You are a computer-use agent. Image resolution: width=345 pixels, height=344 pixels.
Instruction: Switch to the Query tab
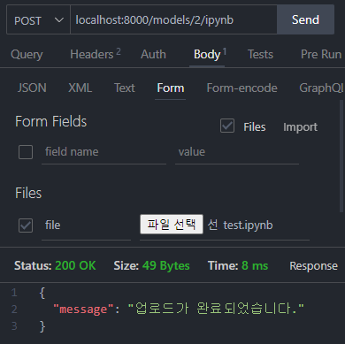click(27, 55)
